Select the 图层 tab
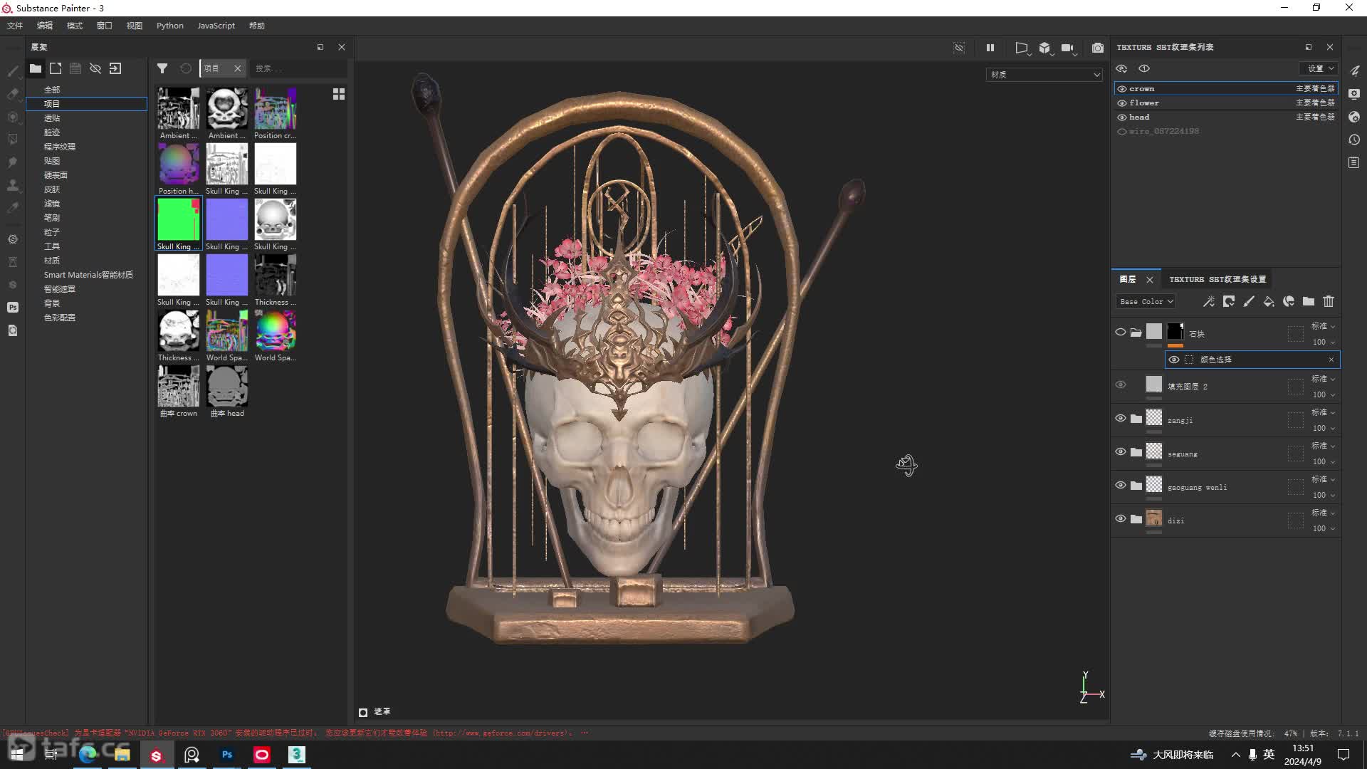Viewport: 1367px width, 769px height. point(1128,279)
